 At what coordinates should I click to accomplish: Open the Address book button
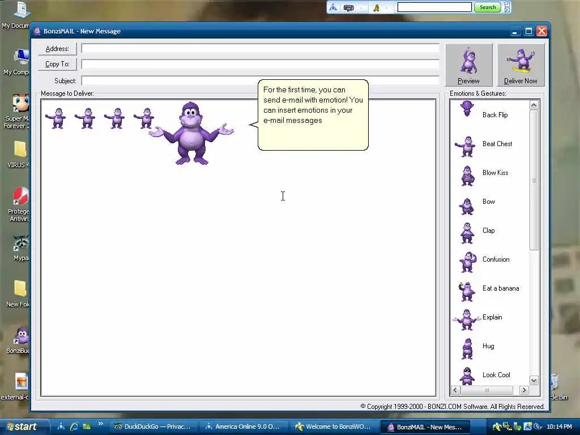57,49
